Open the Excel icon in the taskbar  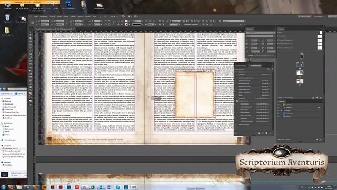pyautogui.click(x=93, y=187)
